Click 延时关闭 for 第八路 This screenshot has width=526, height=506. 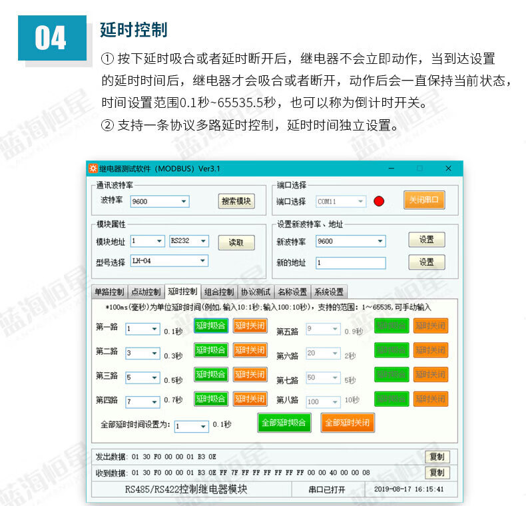[431, 399]
